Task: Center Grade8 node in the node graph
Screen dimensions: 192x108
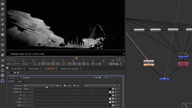Action: [x=12, y=77]
